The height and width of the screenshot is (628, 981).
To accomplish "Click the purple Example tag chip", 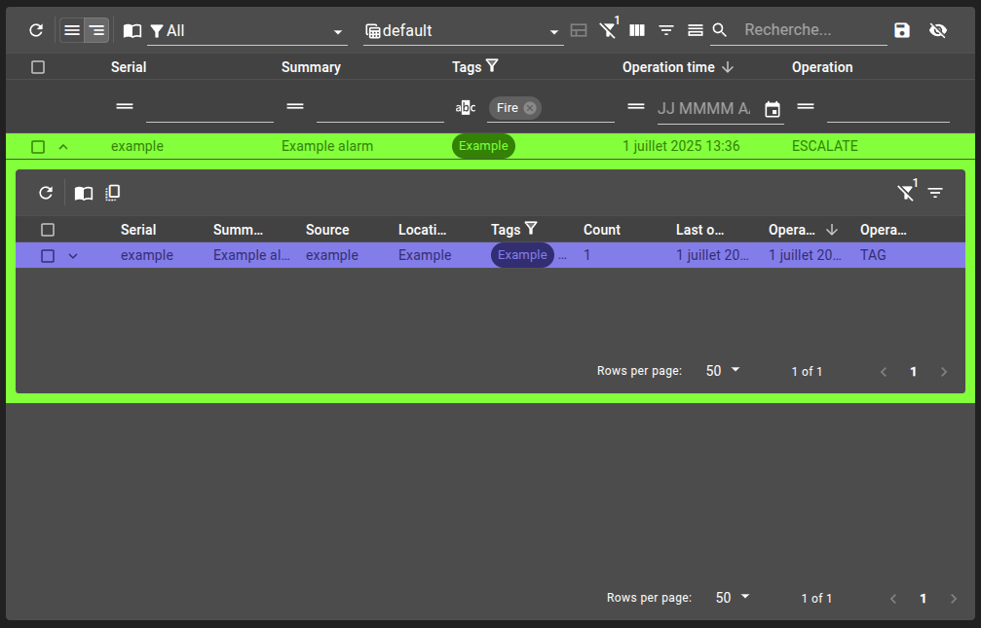I will coord(522,254).
